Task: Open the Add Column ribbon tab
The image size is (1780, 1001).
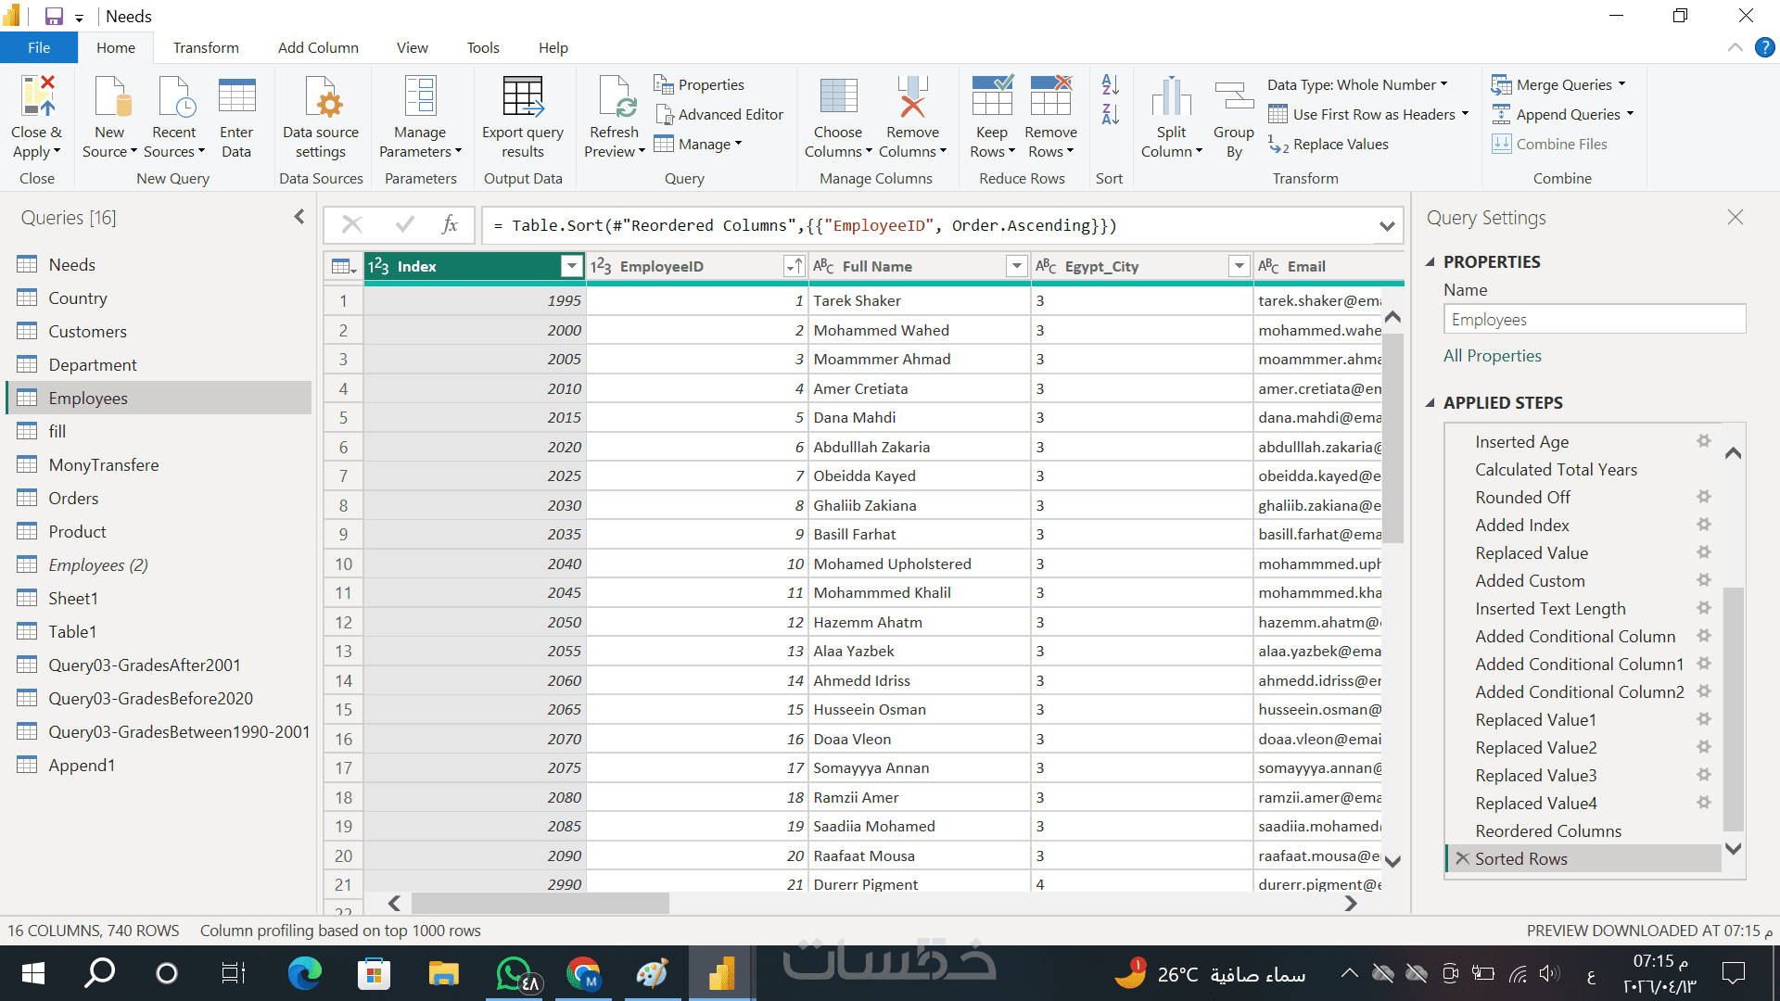Action: point(318,47)
